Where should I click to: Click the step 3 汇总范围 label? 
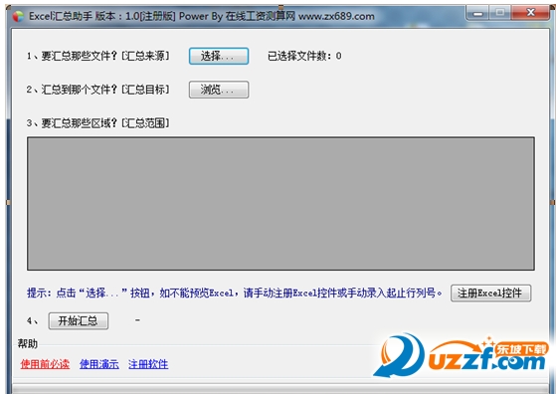97,123
